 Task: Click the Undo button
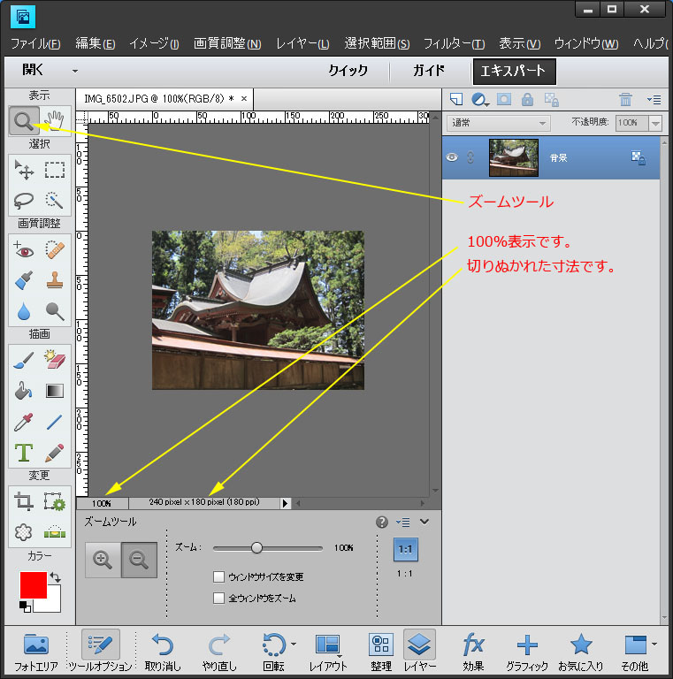[x=163, y=652]
